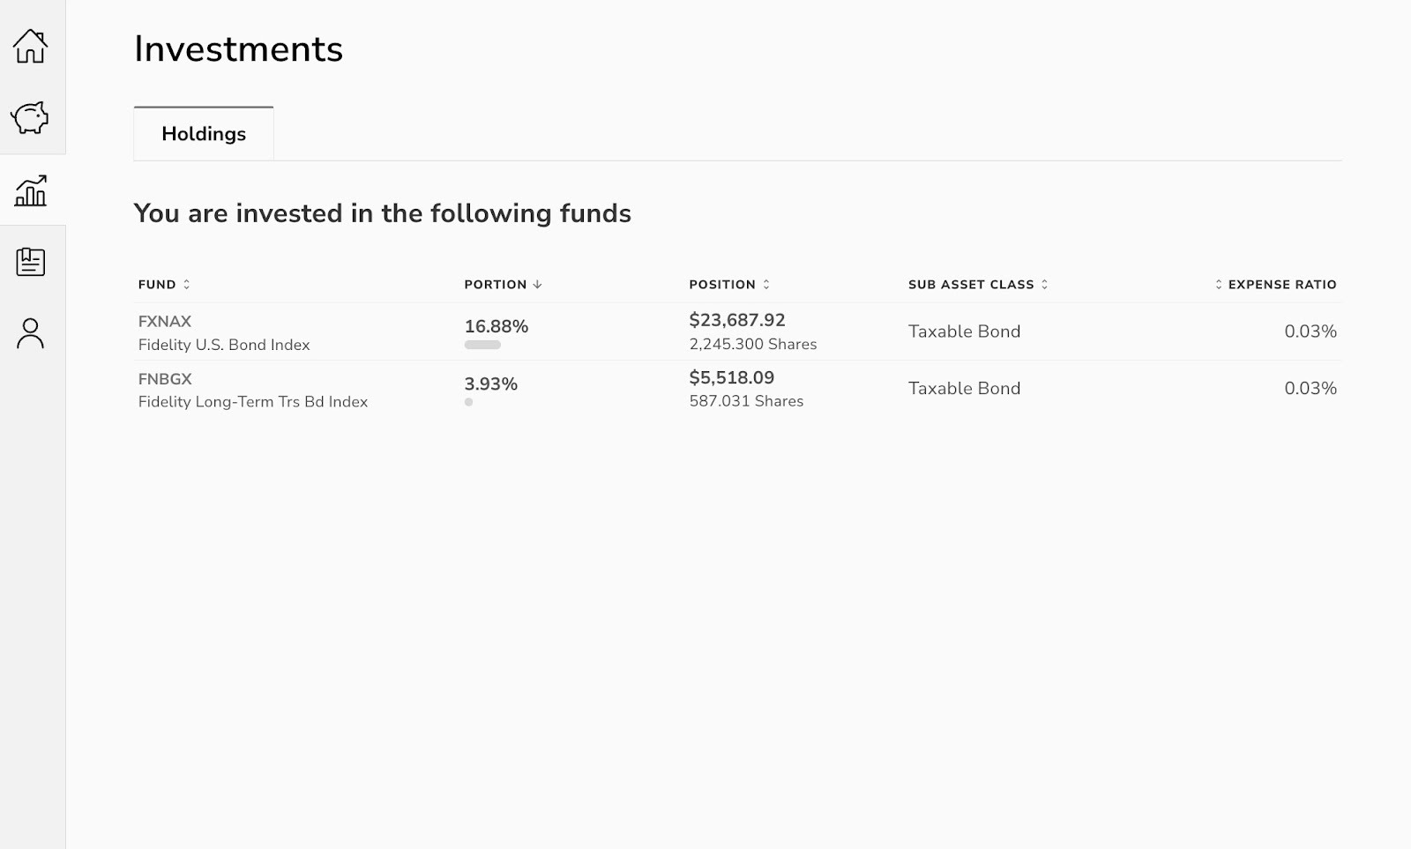Select the investments chart icon
1411x849 pixels.
coord(30,190)
